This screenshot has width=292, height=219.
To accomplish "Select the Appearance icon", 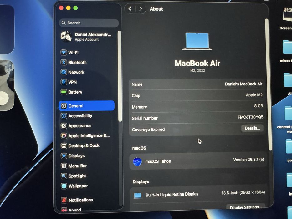I will pyautogui.click(x=64, y=126).
